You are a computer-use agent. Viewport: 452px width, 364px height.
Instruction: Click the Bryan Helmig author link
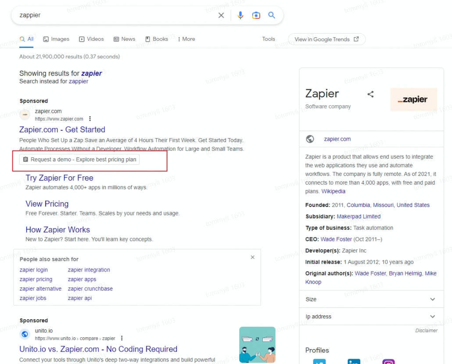pos(405,274)
